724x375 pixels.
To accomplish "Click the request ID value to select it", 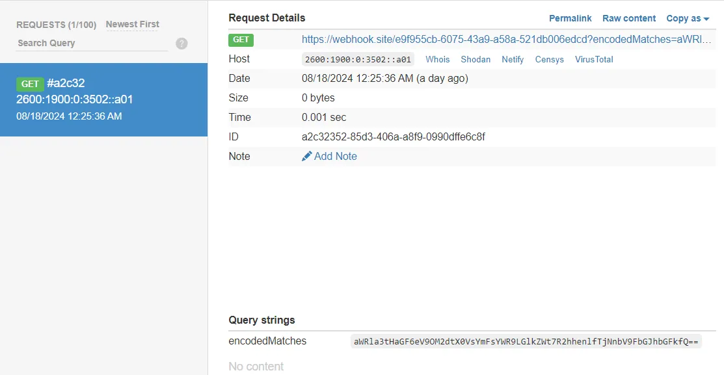I will tap(393, 136).
